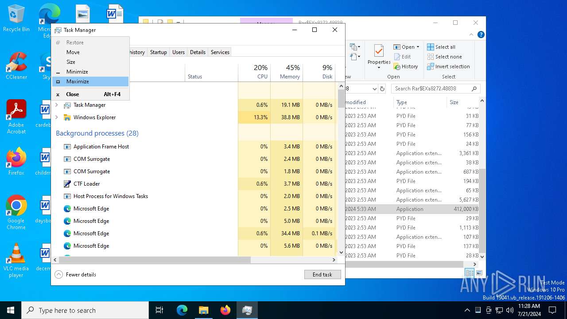Sort Explorer files by Type column

(419, 102)
